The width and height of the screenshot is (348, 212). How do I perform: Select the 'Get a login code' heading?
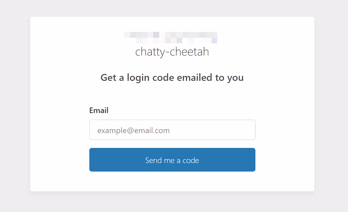[x=172, y=78]
